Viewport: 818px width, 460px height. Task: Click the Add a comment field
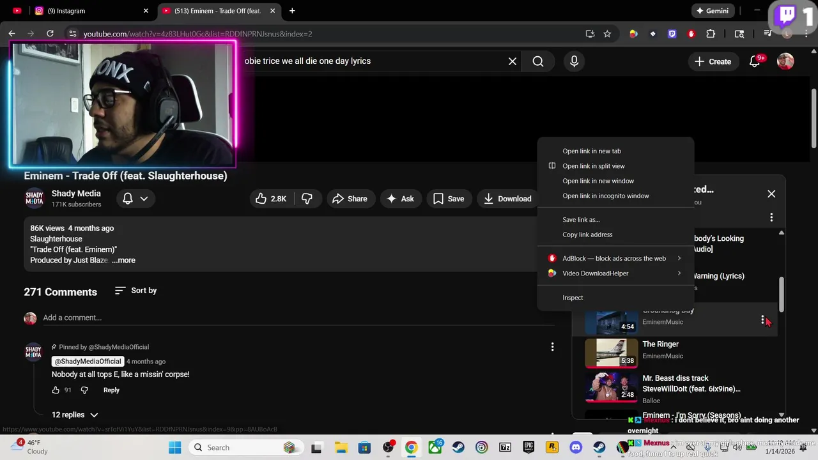(x=298, y=318)
